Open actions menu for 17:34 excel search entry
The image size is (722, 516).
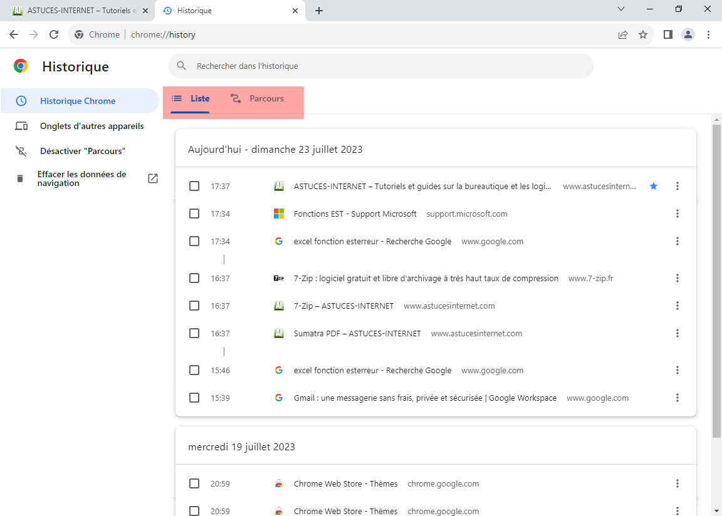pos(678,242)
